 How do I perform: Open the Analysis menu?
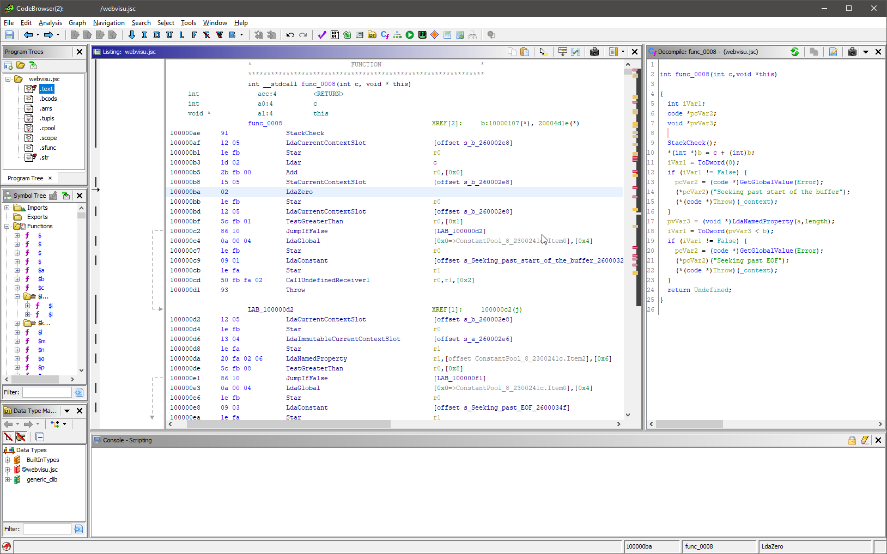coord(50,23)
